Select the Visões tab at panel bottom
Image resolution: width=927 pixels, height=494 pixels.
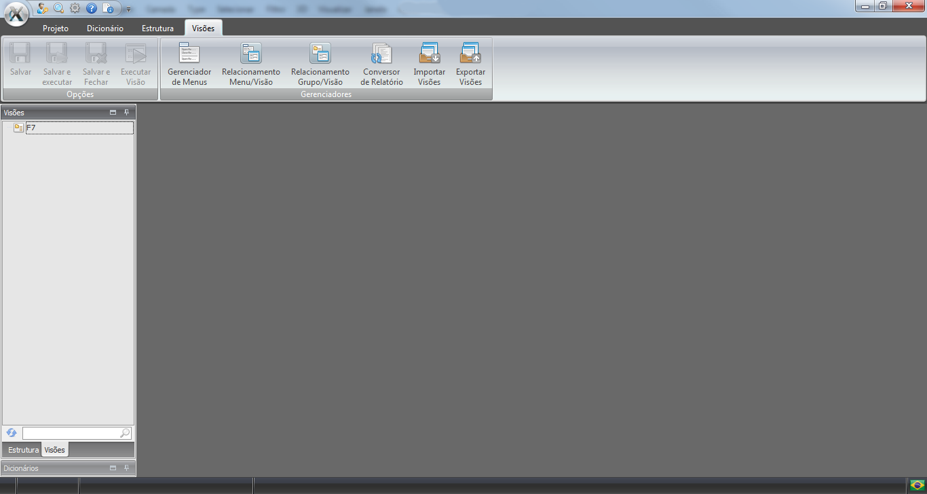(55, 450)
